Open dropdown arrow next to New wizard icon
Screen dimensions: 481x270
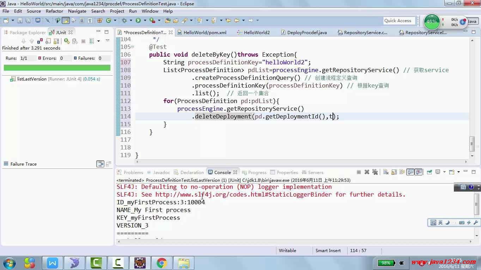pyautogui.click(x=13, y=20)
